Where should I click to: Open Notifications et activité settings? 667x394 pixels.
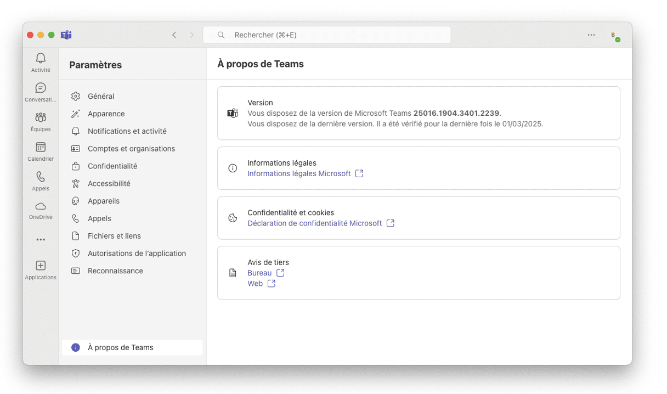click(132, 131)
